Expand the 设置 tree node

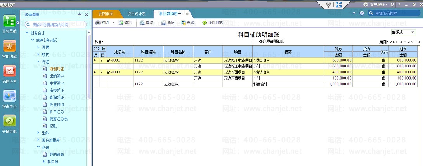pyautogui.click(x=38, y=47)
